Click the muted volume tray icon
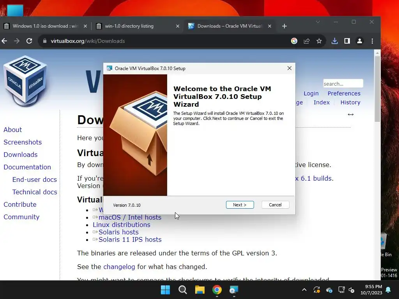The width and height of the screenshot is (399, 299). tap(351, 290)
